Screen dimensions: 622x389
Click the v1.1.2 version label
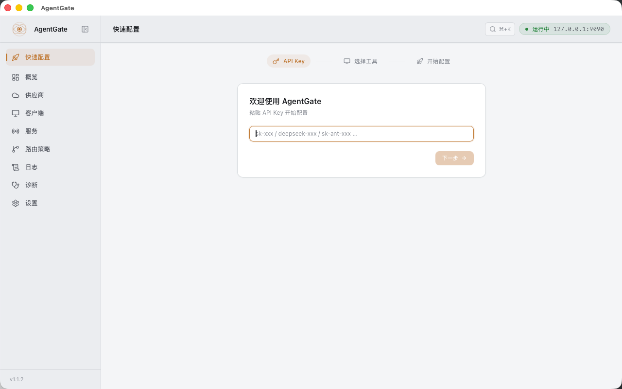point(17,379)
